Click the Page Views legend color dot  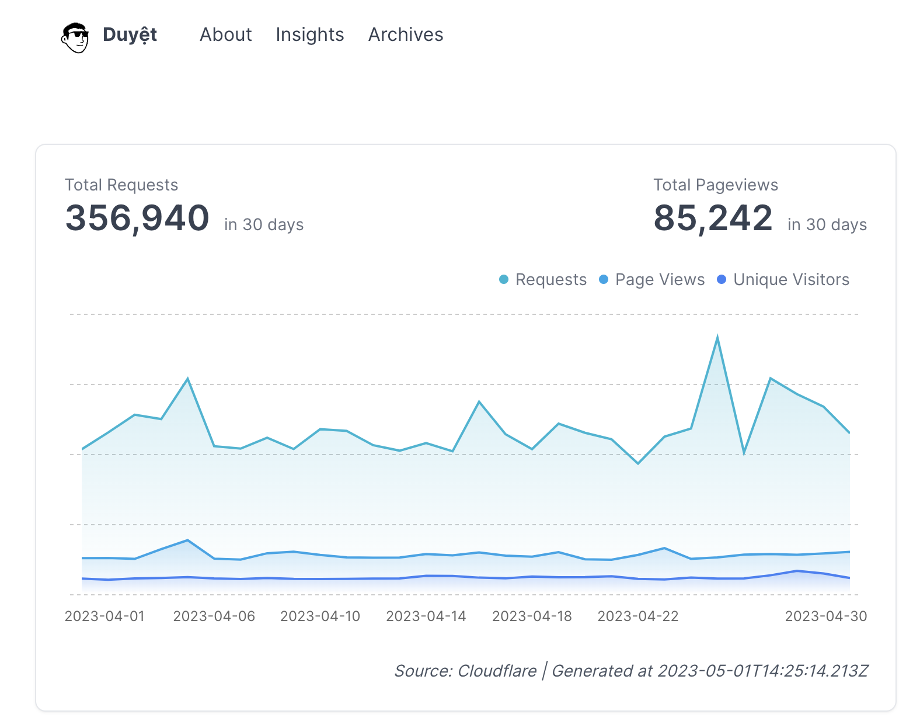point(604,280)
